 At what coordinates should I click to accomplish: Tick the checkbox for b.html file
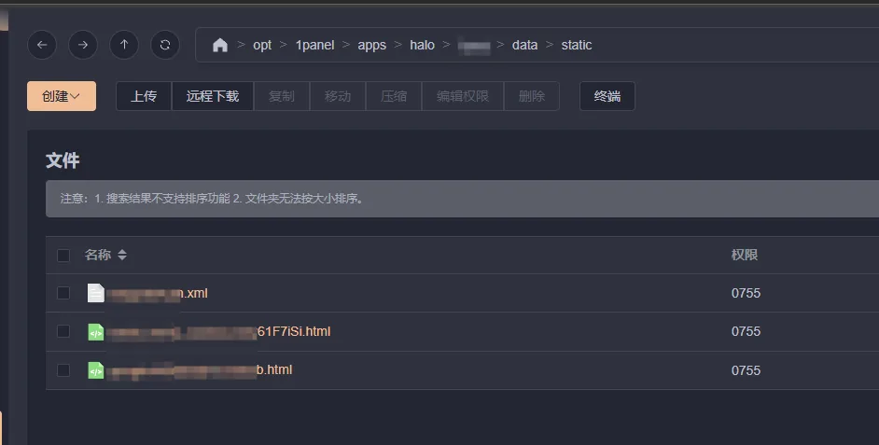pyautogui.click(x=63, y=370)
